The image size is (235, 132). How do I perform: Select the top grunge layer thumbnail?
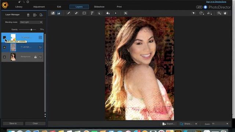point(13,37)
